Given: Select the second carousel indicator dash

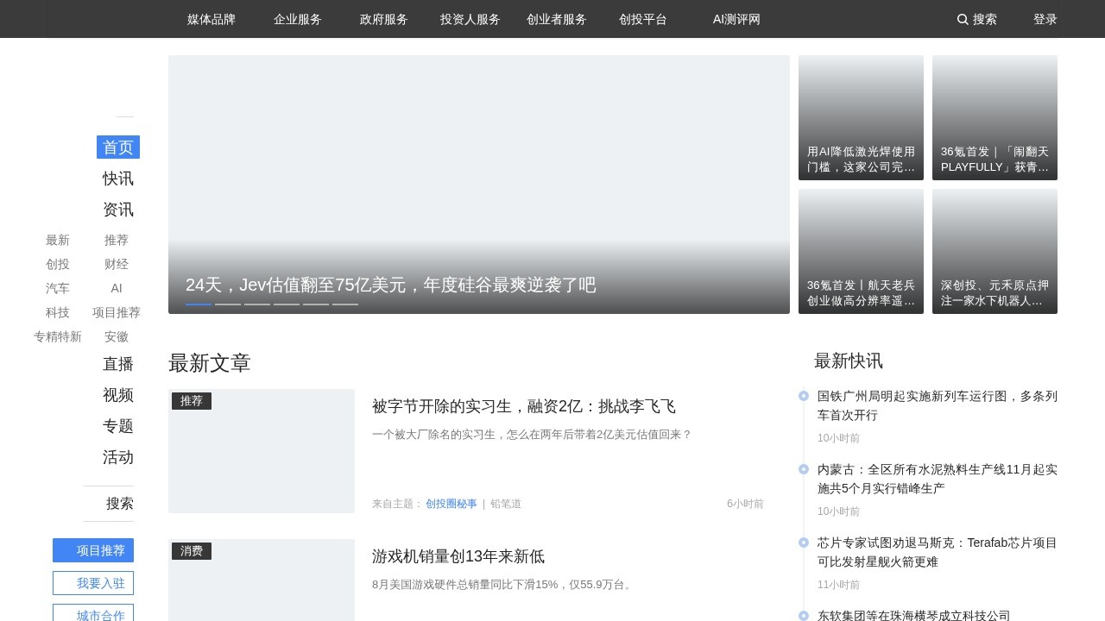Looking at the screenshot, I should pos(228,304).
